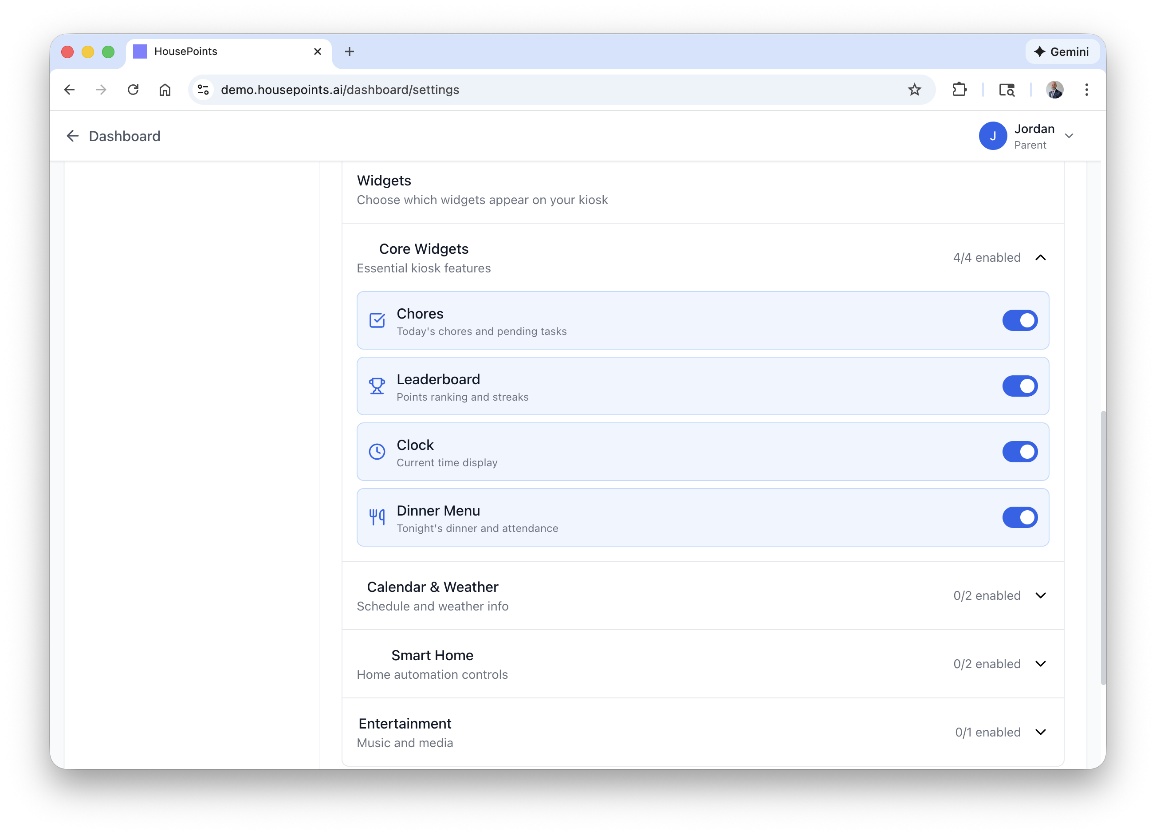Toggle the Dinner Menu widget off
Image resolution: width=1156 pixels, height=835 pixels.
[x=1020, y=517]
